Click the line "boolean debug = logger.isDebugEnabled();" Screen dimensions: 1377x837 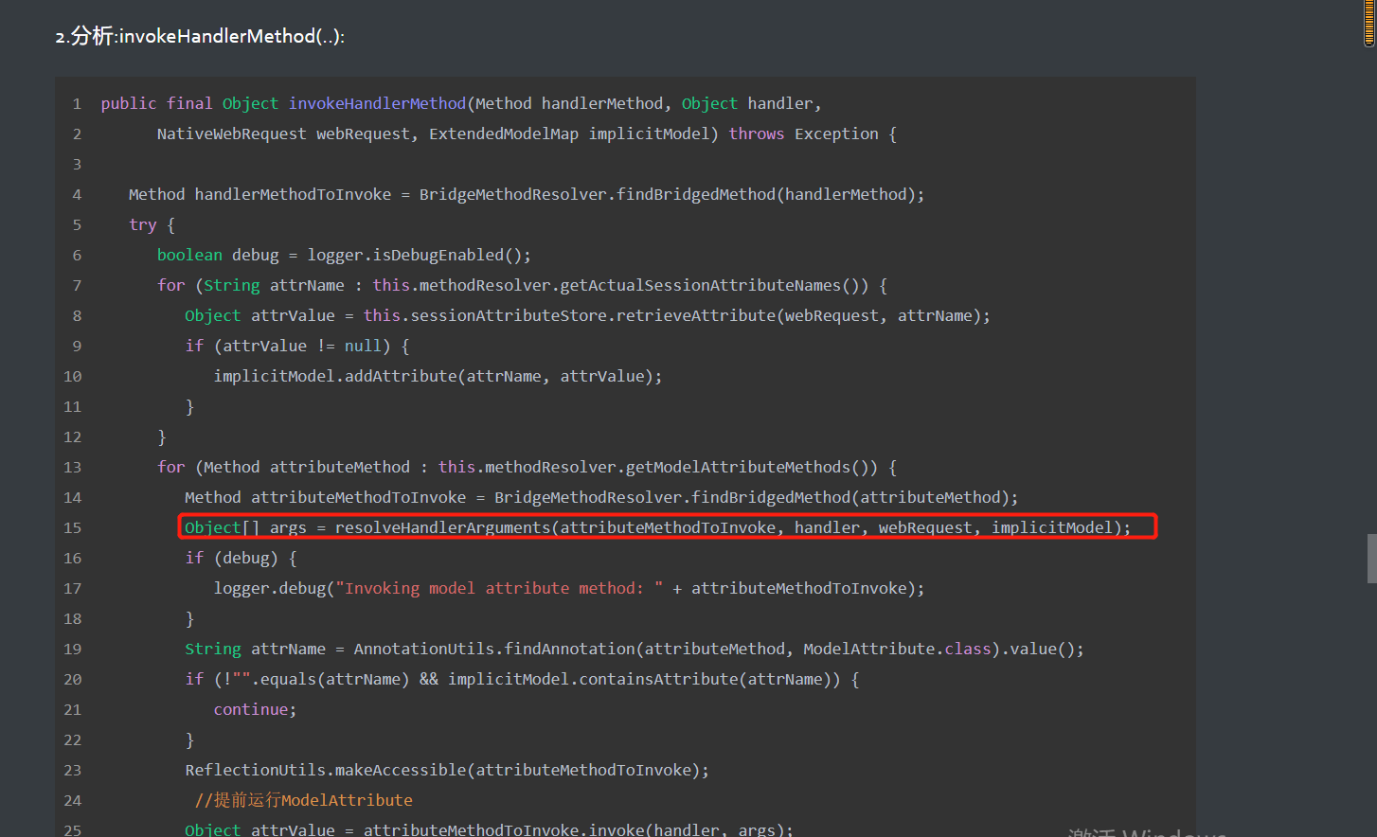pyautogui.click(x=344, y=255)
